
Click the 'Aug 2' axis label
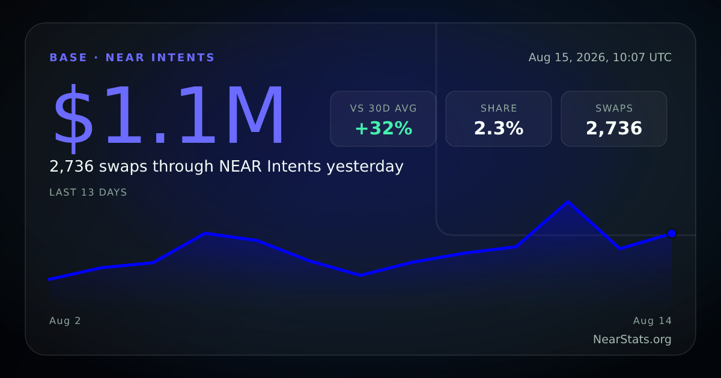[65, 321]
